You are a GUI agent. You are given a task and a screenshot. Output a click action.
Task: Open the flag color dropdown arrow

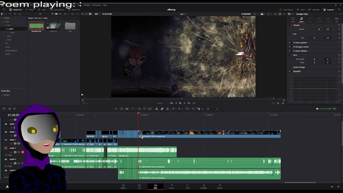coord(176,109)
